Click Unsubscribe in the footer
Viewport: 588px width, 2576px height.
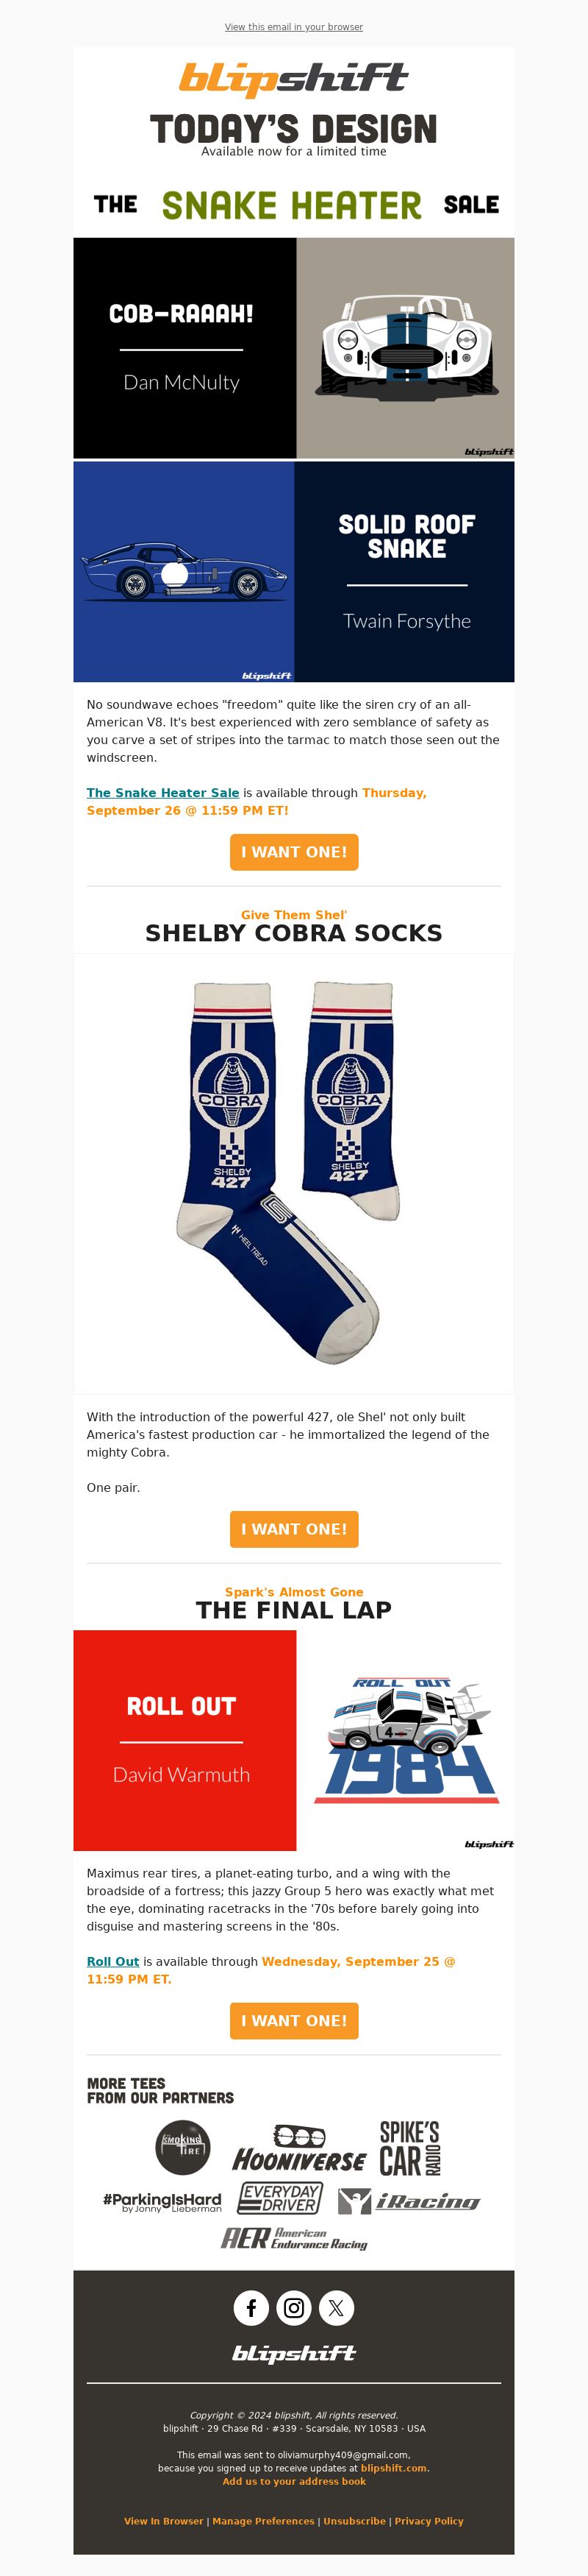coord(354,2521)
